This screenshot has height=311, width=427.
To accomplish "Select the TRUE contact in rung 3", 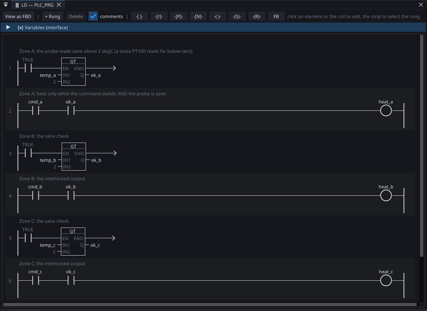I will [x=28, y=153].
